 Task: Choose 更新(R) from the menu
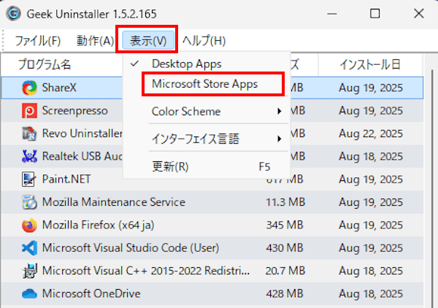[206, 166]
